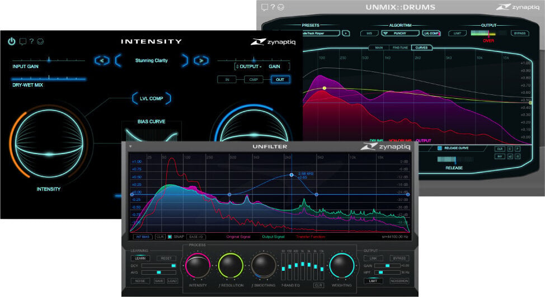
Task: Click zynaptiq logo in Unfilter window
Action: pos(386,147)
